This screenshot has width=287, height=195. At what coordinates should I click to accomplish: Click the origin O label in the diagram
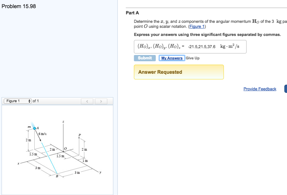click(65, 148)
